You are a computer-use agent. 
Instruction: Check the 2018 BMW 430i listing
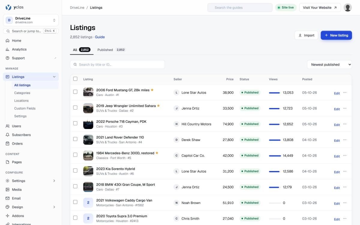tap(75, 186)
